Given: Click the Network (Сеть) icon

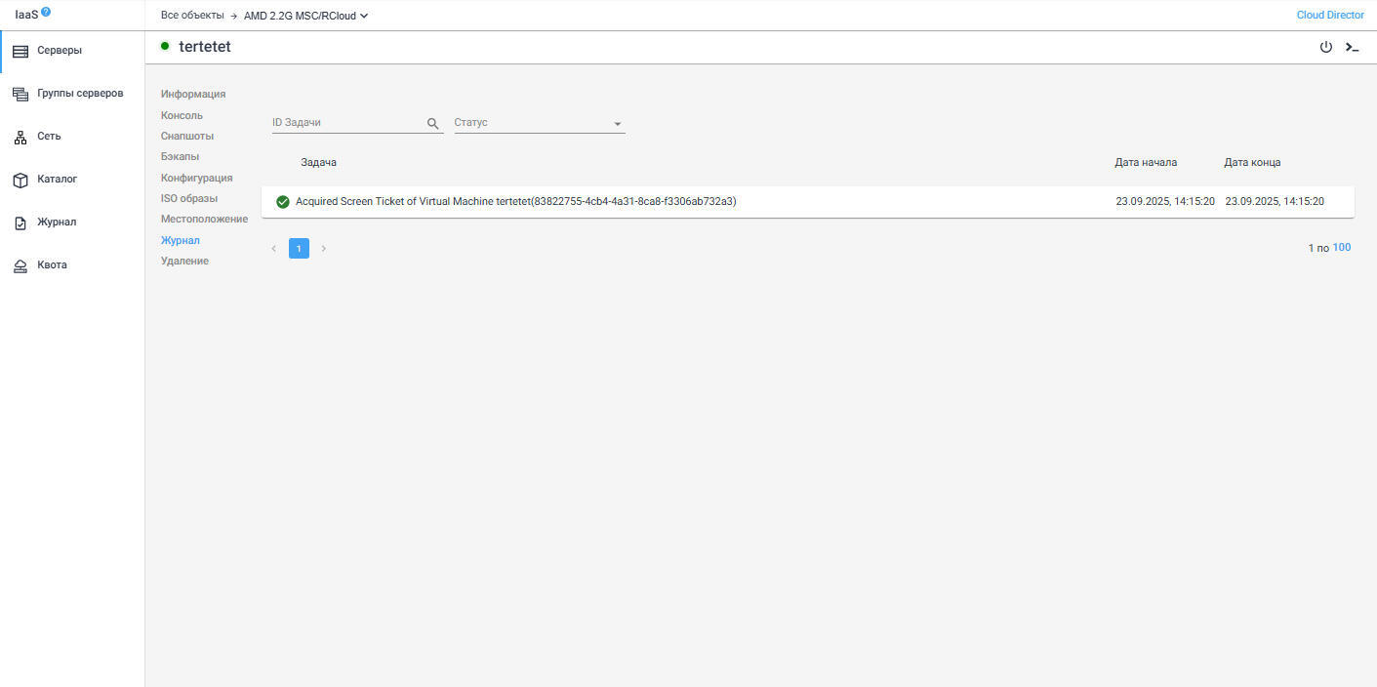Looking at the screenshot, I should pos(20,138).
